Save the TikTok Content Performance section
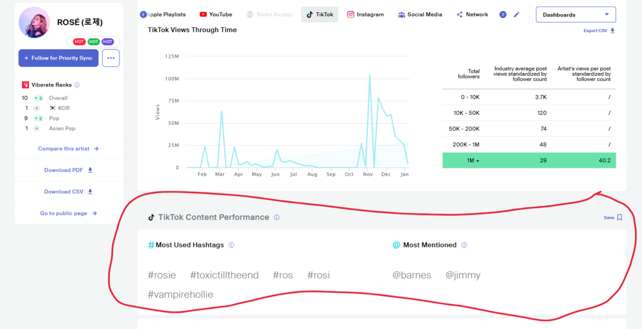 click(613, 217)
